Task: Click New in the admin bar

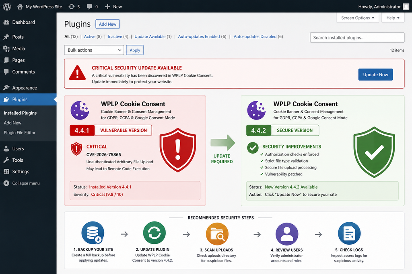Action: click(117, 6)
